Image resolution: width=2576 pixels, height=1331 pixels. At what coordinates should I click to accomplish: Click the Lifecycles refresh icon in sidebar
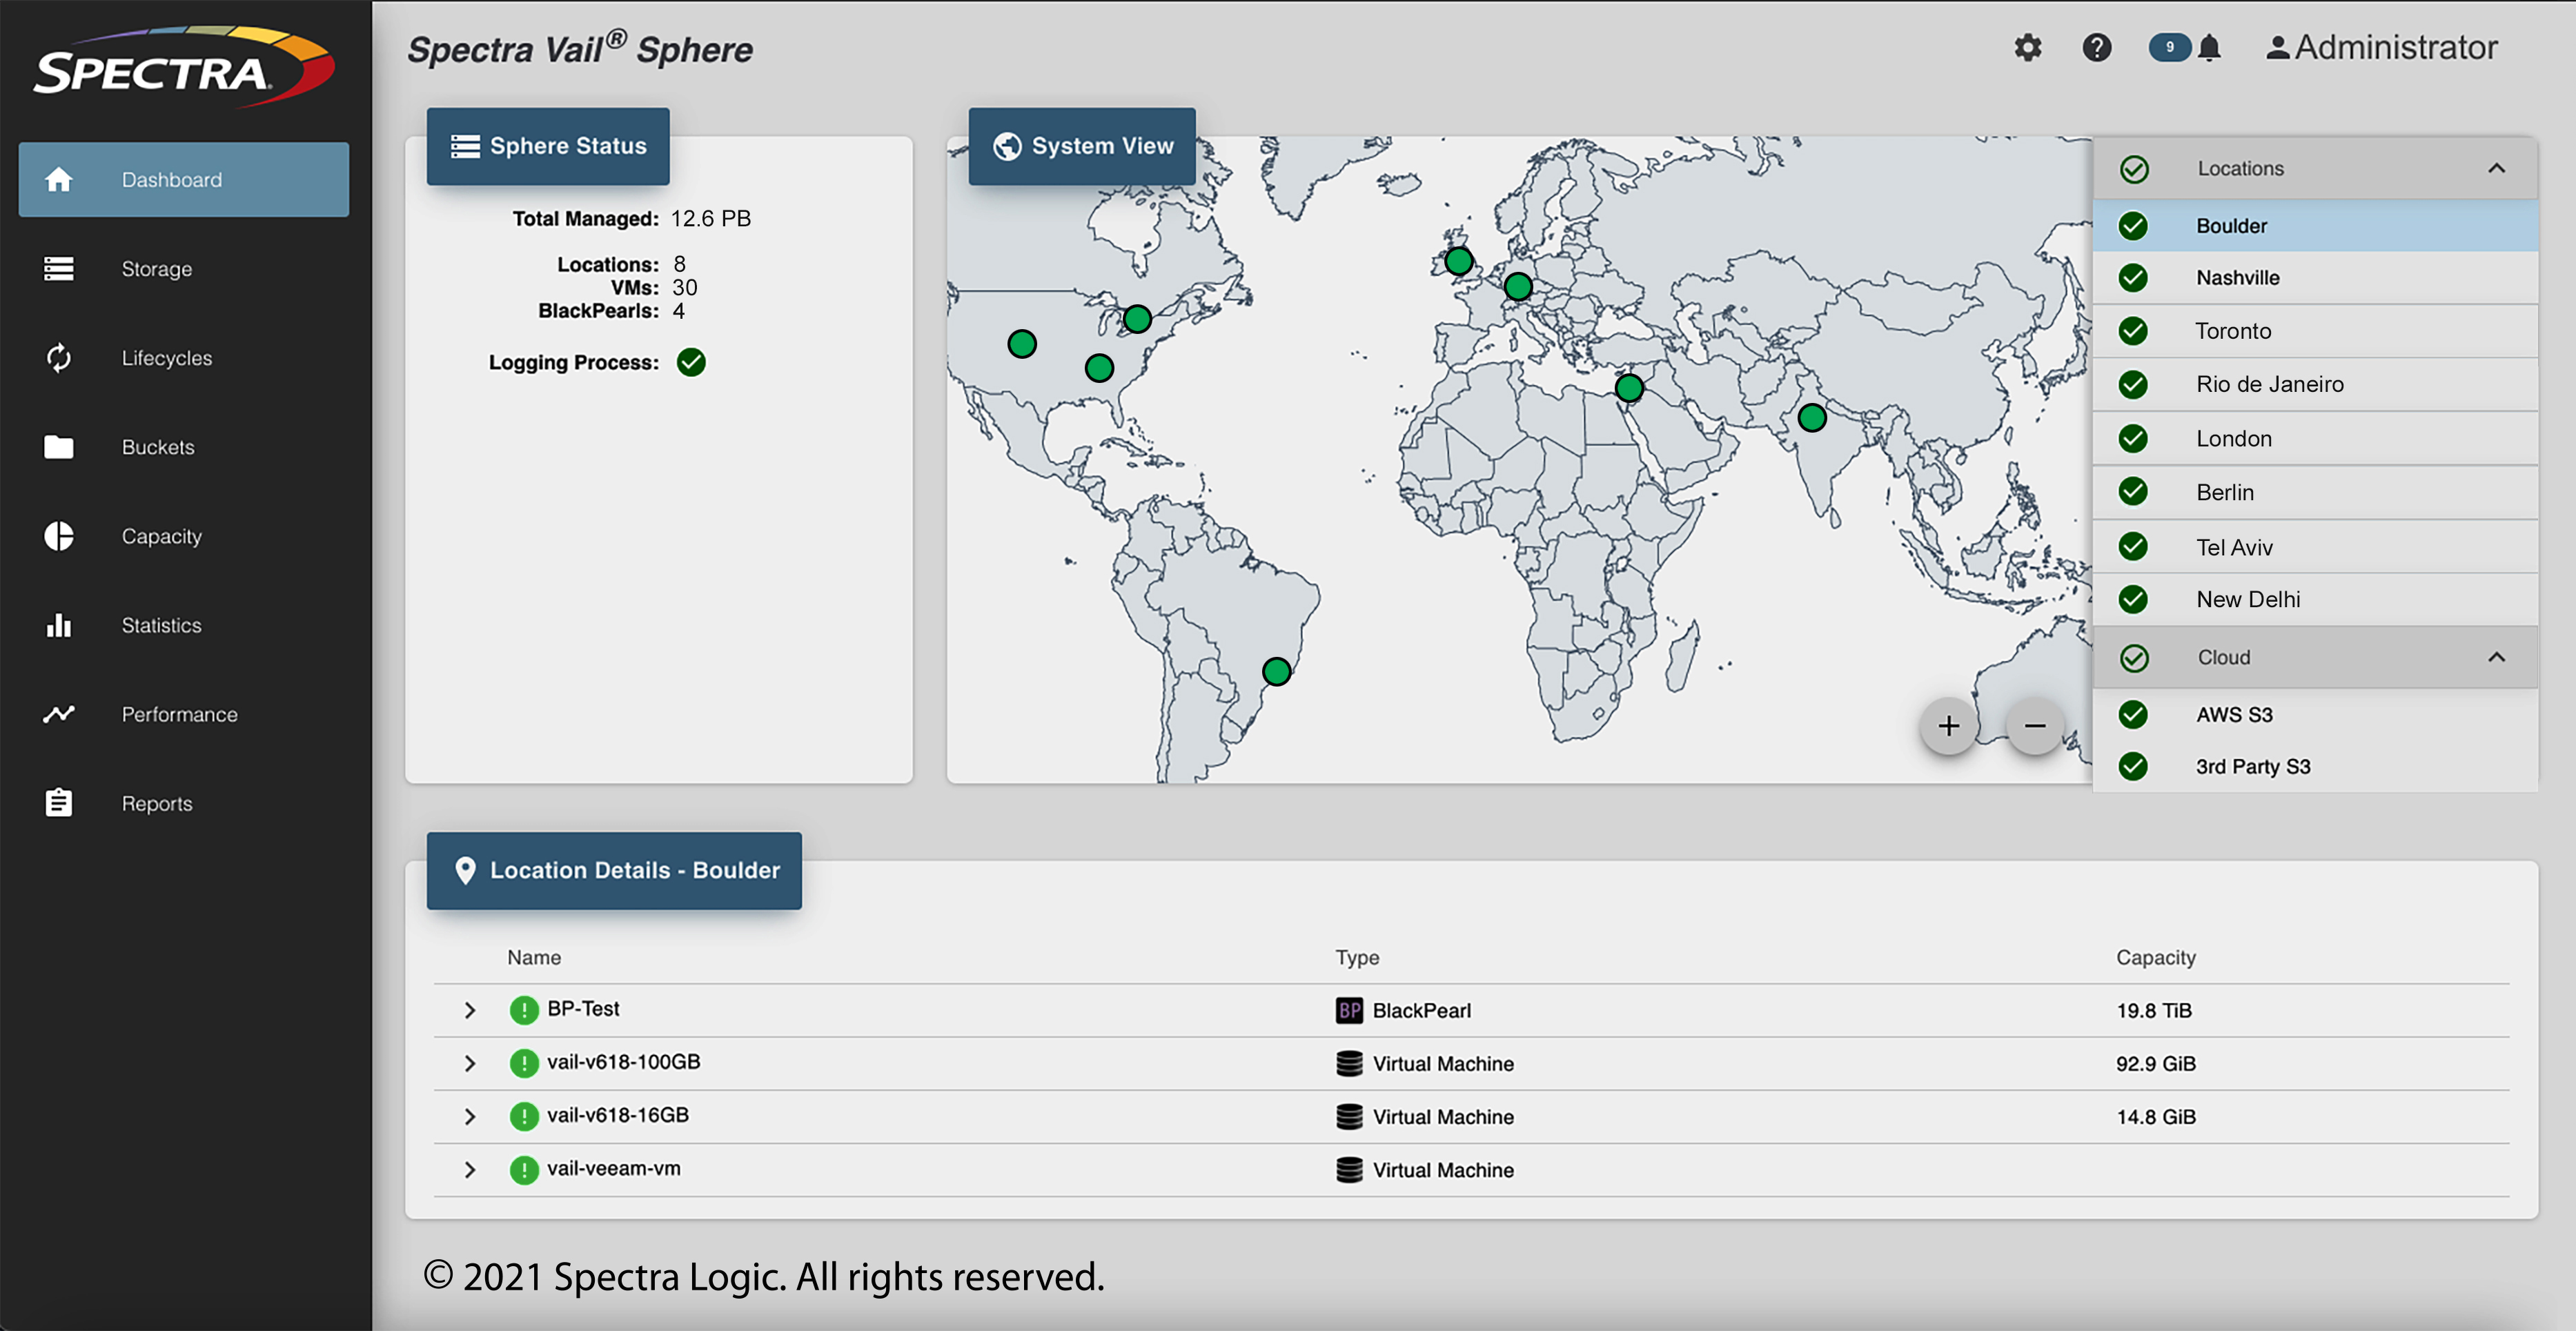[x=59, y=358]
